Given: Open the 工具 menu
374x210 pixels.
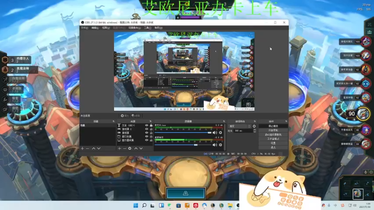Looking at the screenshot, I should coord(148,28).
